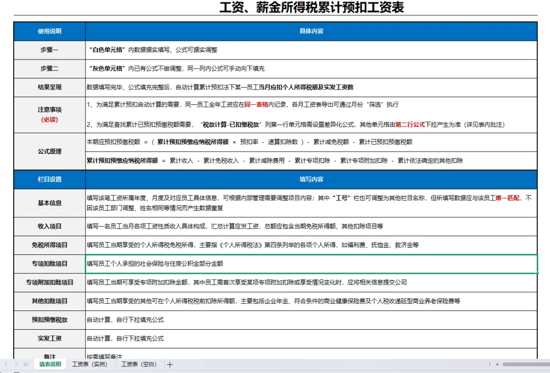This screenshot has width=550, height=373.
Task: Select the cell starting 填写一名员工当月各项工资性质收入
Action: [x=311, y=226]
